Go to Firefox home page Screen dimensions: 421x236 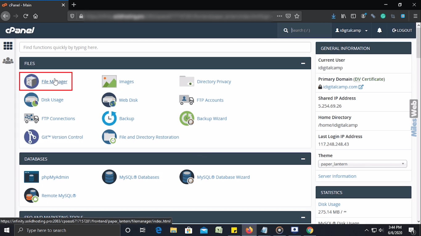(x=35, y=16)
